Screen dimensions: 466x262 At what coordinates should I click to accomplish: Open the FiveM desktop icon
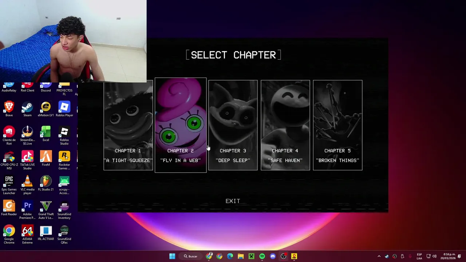tap(46, 159)
